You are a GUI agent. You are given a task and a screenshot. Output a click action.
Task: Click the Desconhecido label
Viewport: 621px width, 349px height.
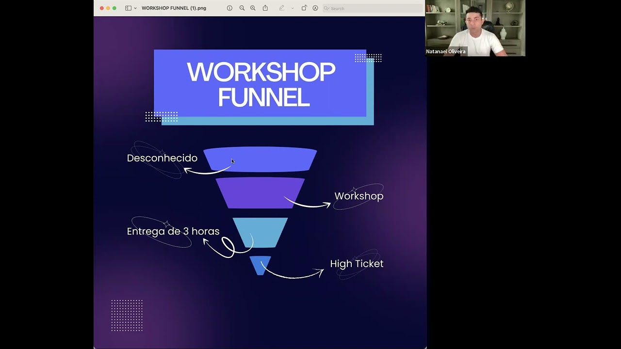tap(162, 158)
